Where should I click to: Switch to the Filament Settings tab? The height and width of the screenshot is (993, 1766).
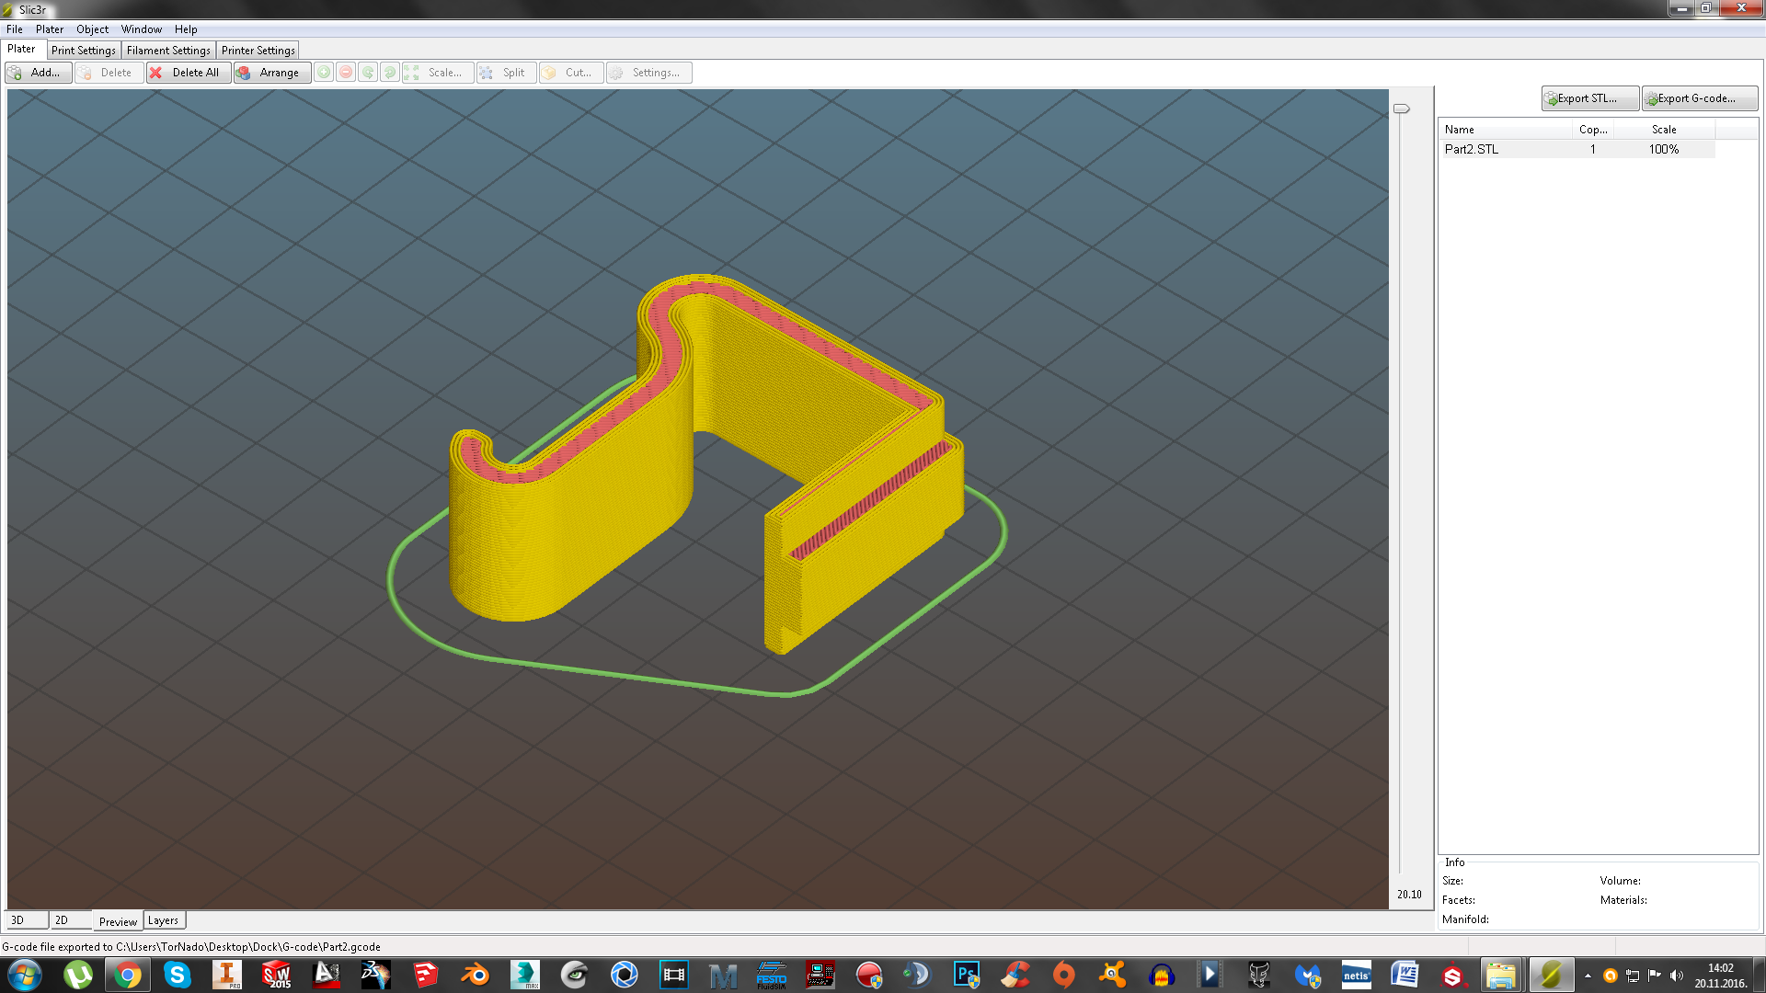[168, 51]
